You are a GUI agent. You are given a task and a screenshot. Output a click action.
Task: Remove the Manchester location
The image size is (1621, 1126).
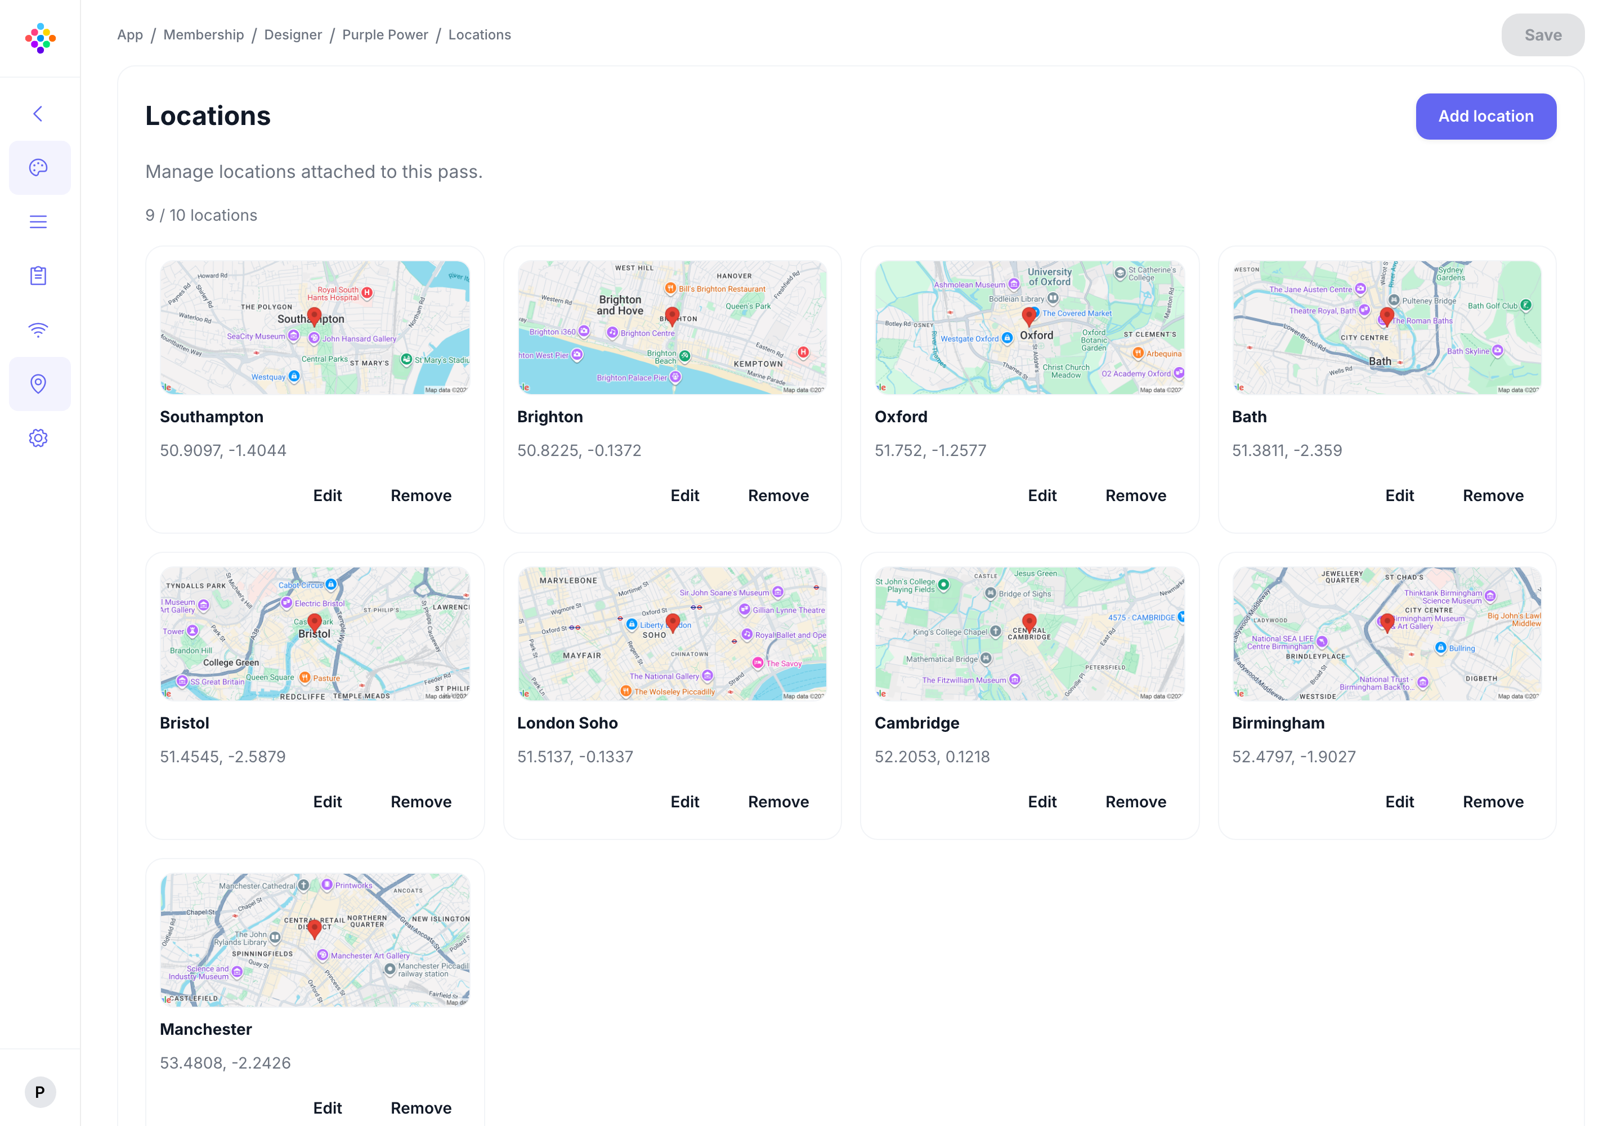point(421,1107)
